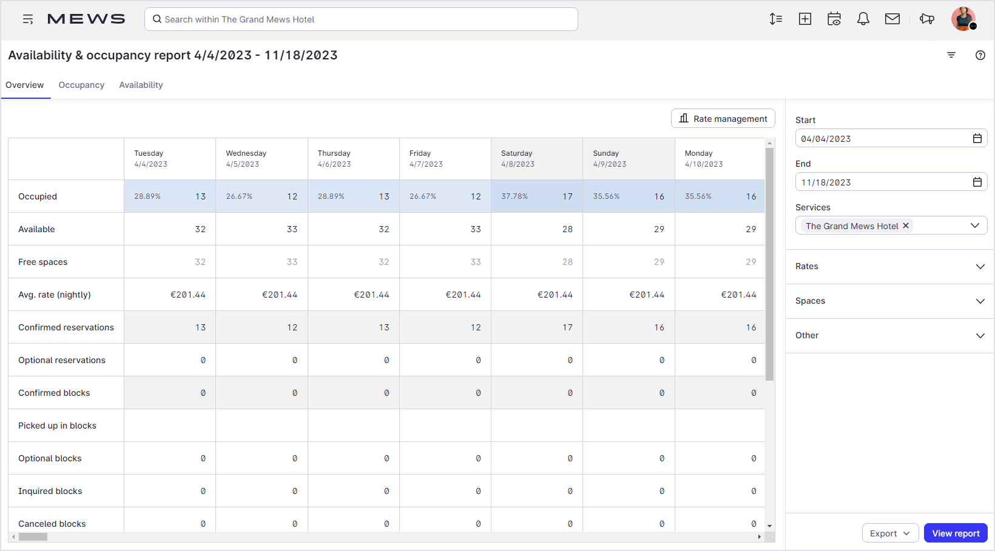Click the View report button
Screen dimensions: 995x551
956,533
